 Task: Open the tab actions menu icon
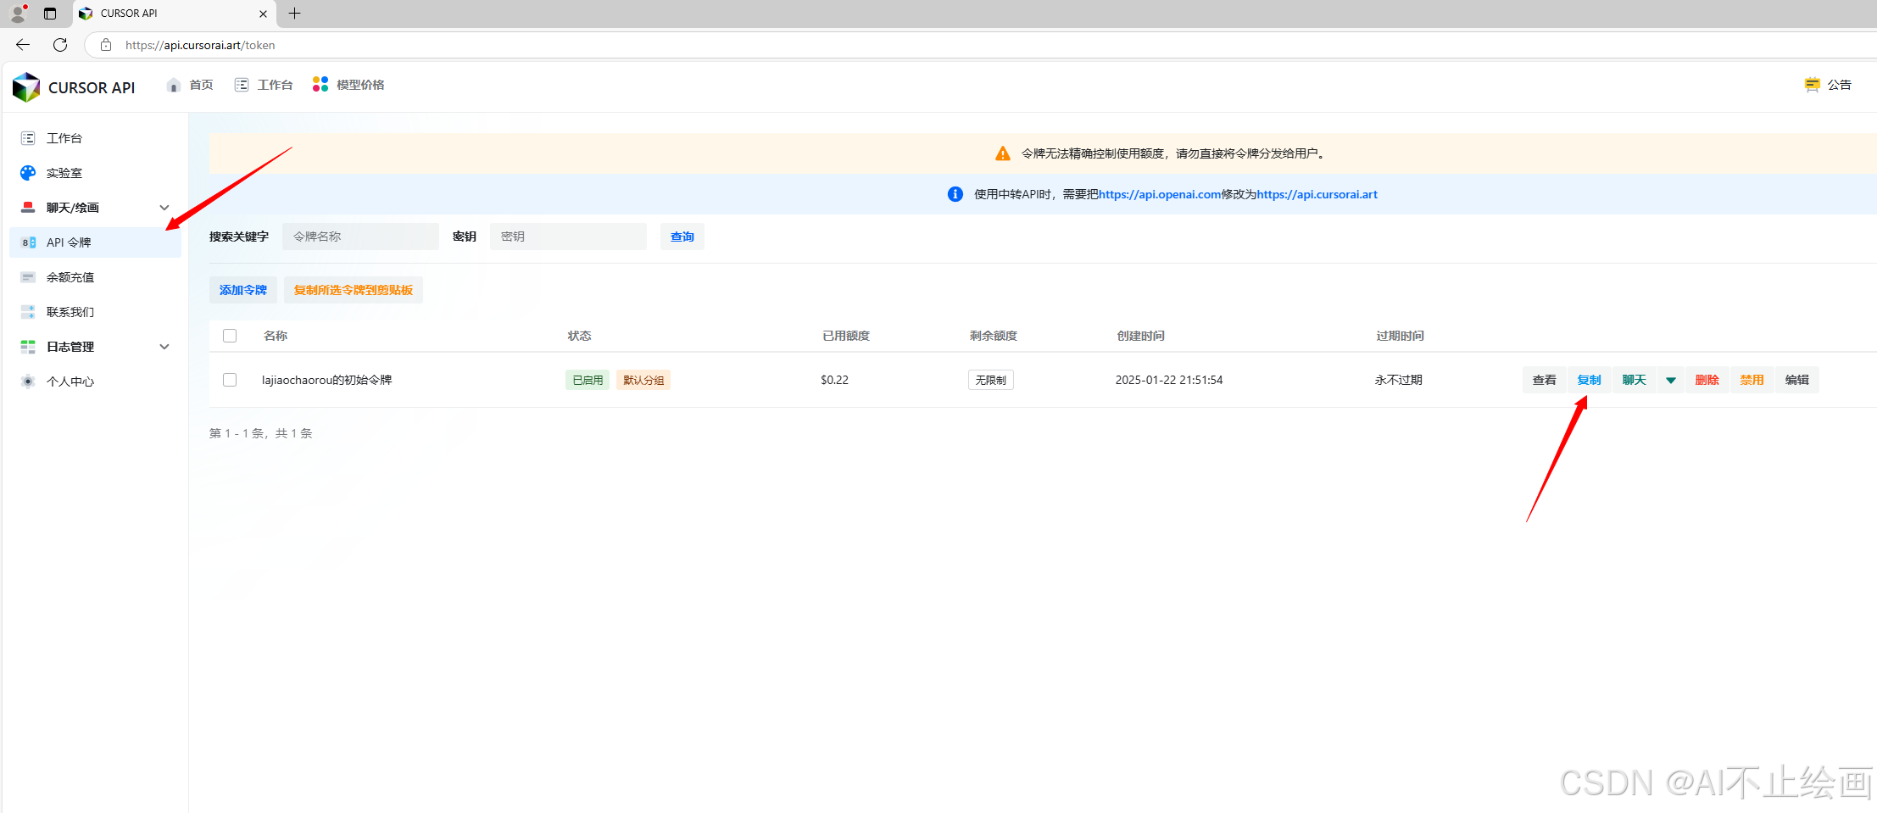(x=50, y=14)
